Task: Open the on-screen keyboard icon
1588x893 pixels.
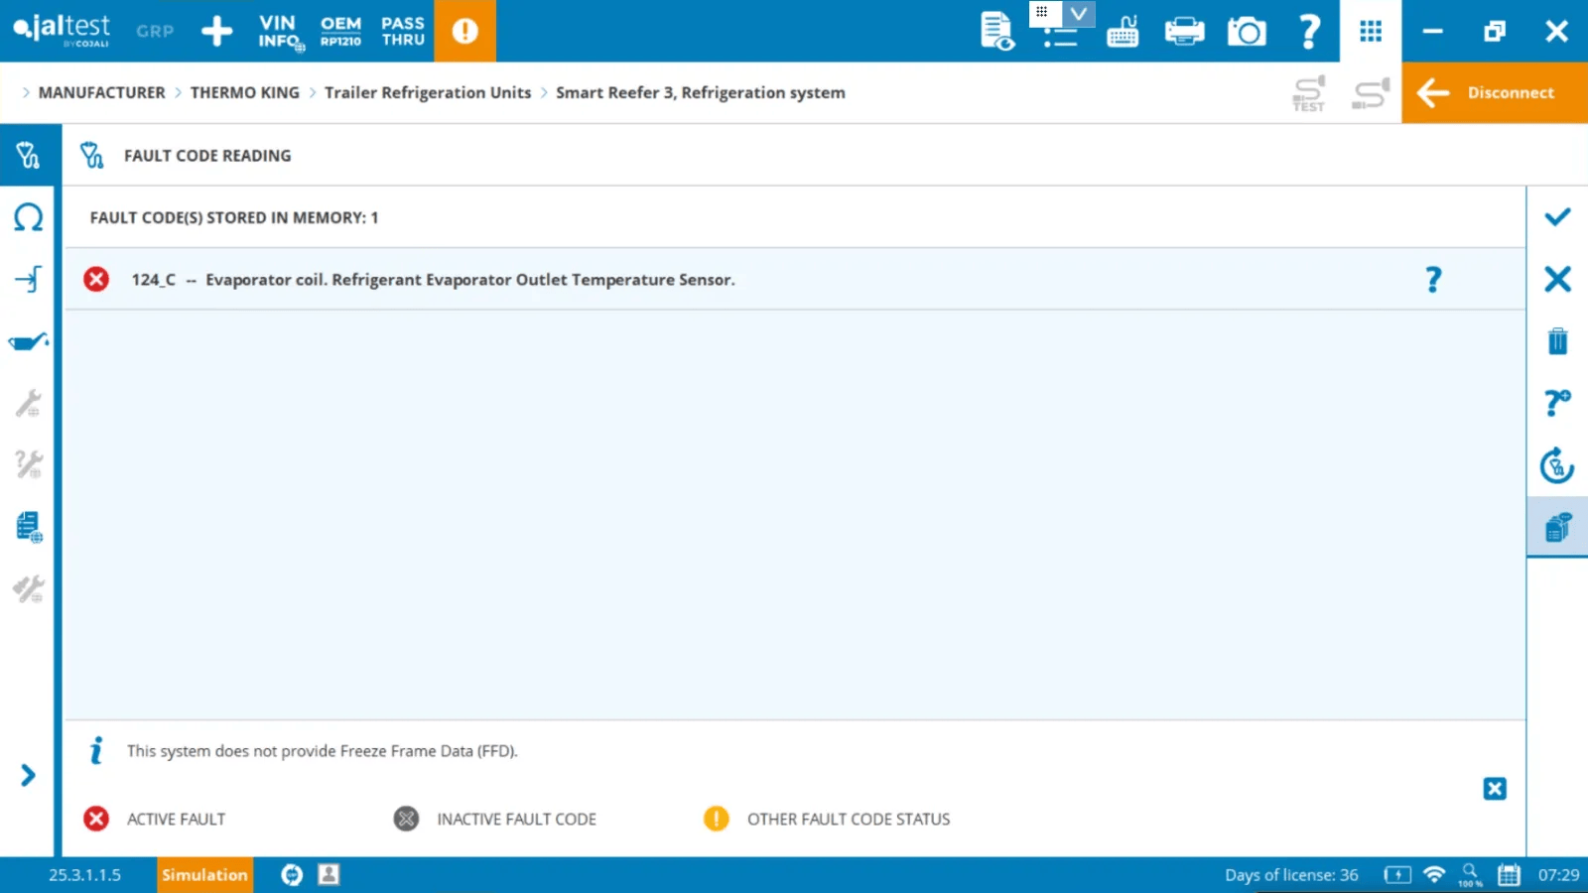Action: pos(1123,31)
